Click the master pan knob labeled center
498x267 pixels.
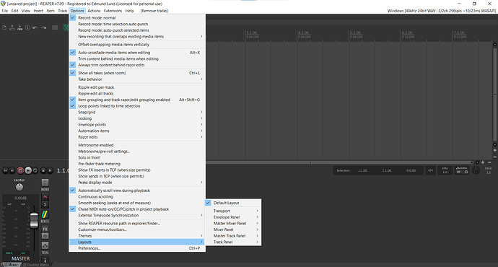click(19, 188)
